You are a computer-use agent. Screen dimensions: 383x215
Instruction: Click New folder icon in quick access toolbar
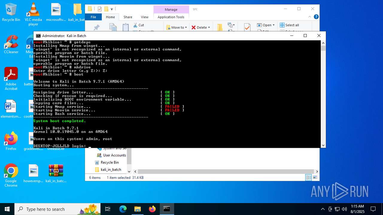tap(106, 9)
